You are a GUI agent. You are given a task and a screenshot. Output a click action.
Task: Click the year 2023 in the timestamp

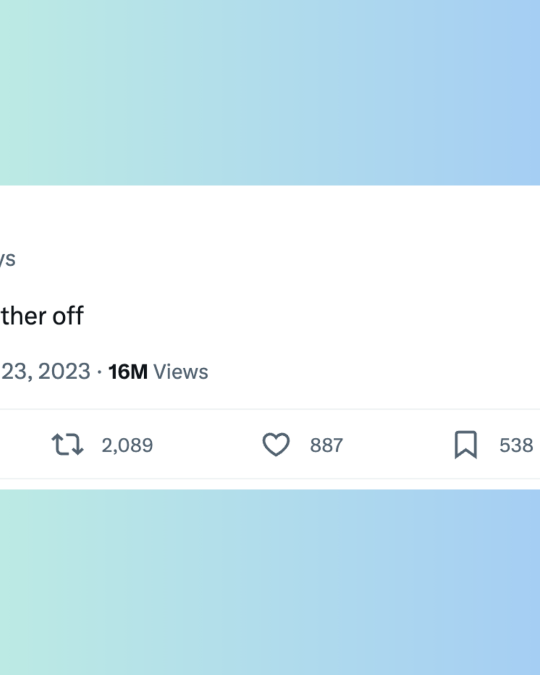[64, 372]
